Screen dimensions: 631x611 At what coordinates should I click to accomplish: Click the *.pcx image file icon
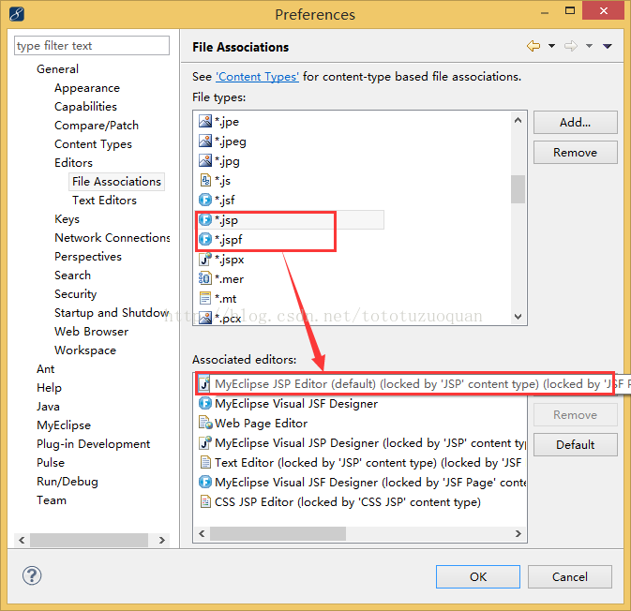coord(205,318)
